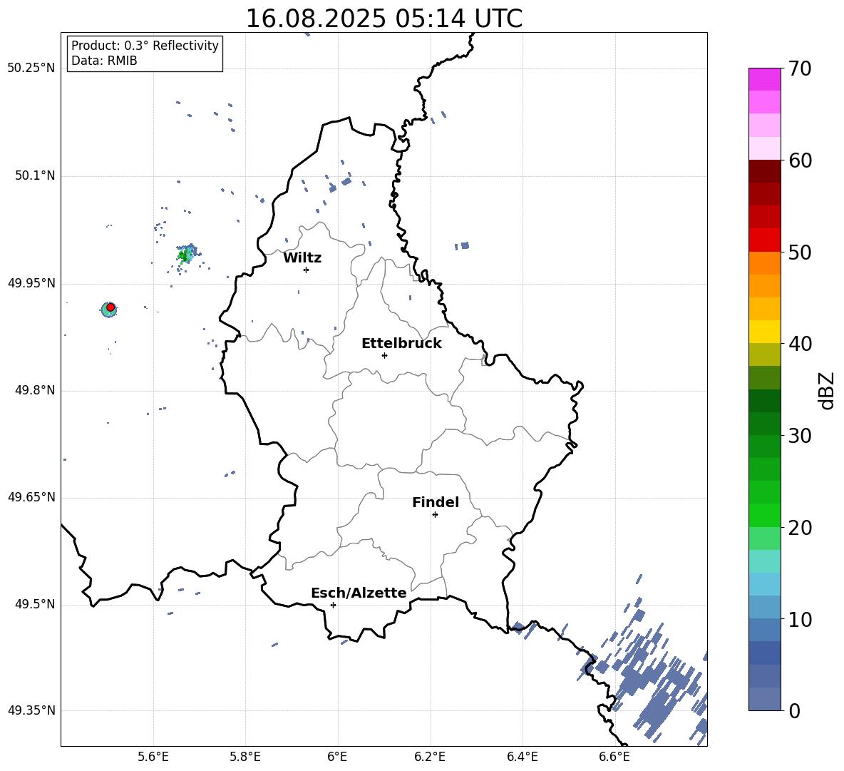Click the dark maroon swatch just below 60 dBZ

pyautogui.click(x=764, y=171)
